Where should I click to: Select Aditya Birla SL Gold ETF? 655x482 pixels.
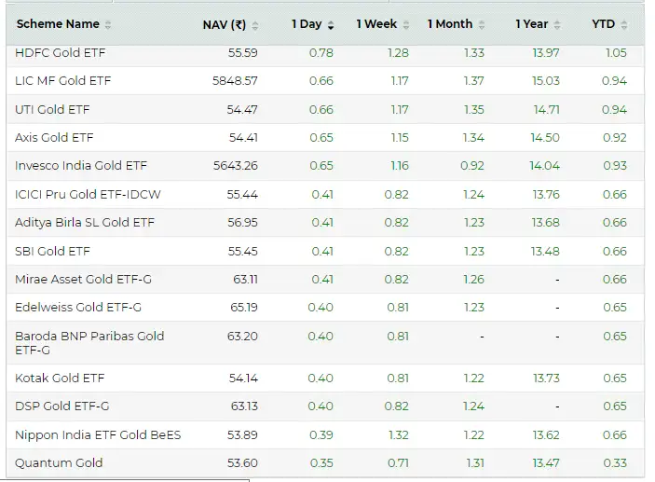coord(85,223)
